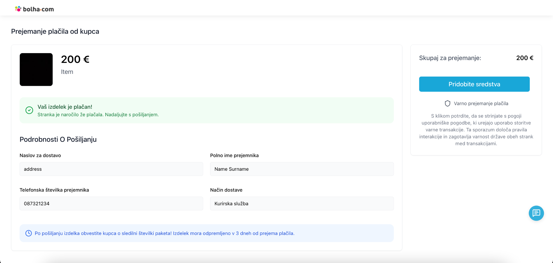Focus the Naslov za dostavo address field
Screen dimensions: 553x263
pyautogui.click(x=111, y=169)
